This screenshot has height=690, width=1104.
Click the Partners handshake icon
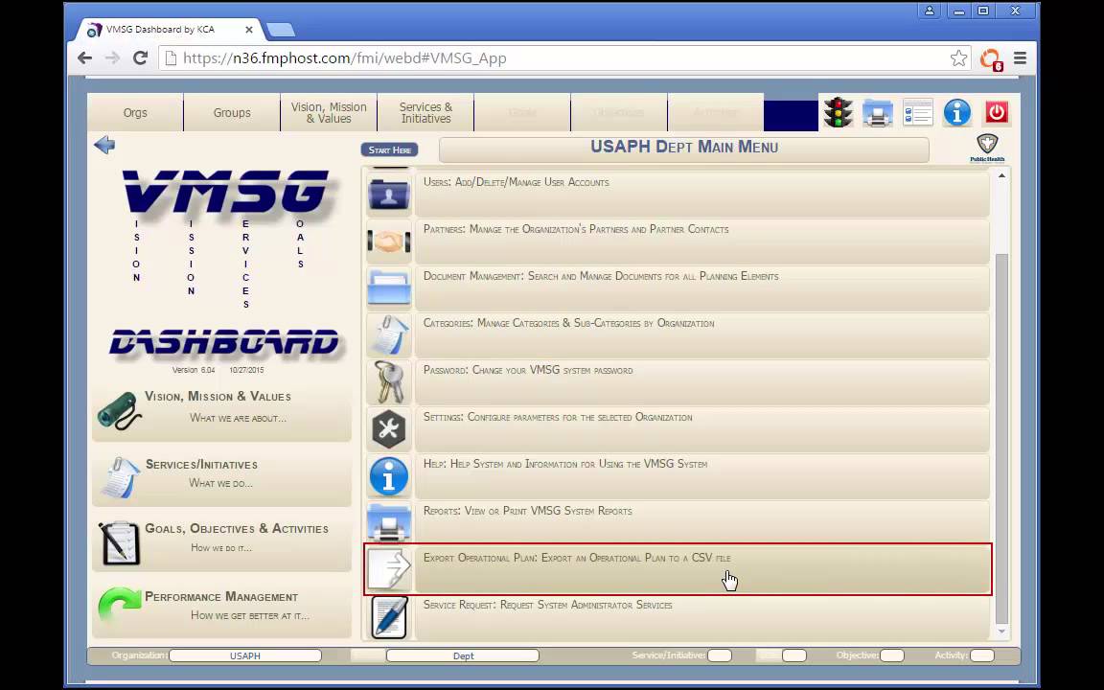pyautogui.click(x=389, y=241)
